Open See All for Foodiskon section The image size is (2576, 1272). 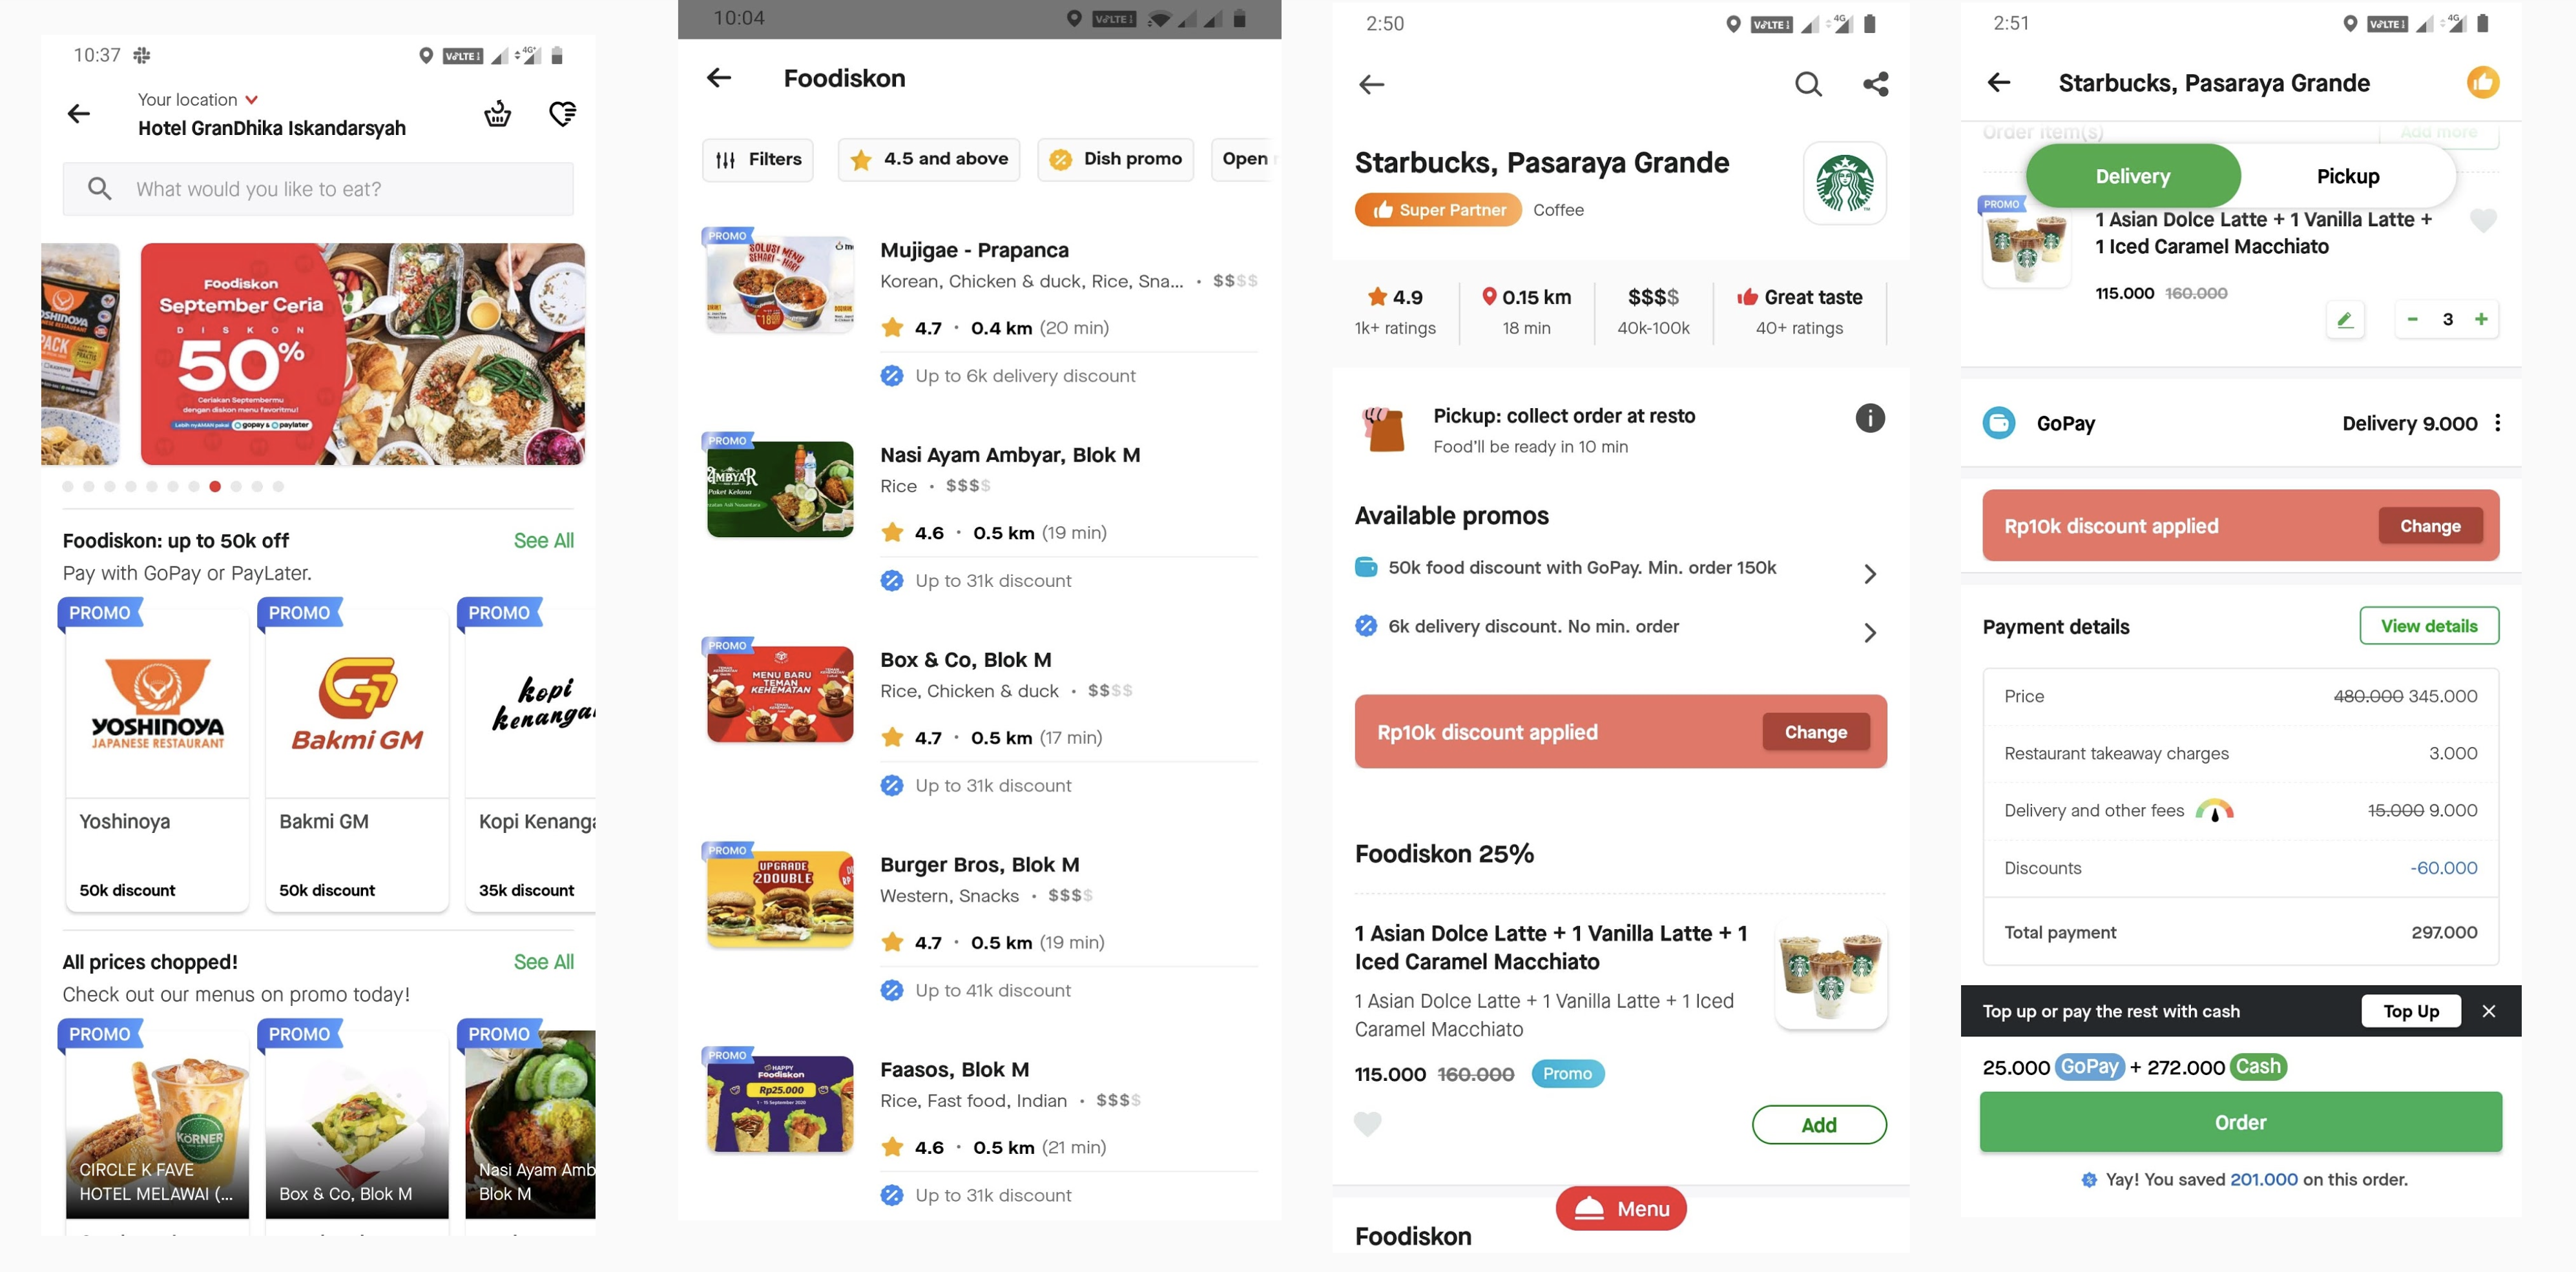coord(543,541)
